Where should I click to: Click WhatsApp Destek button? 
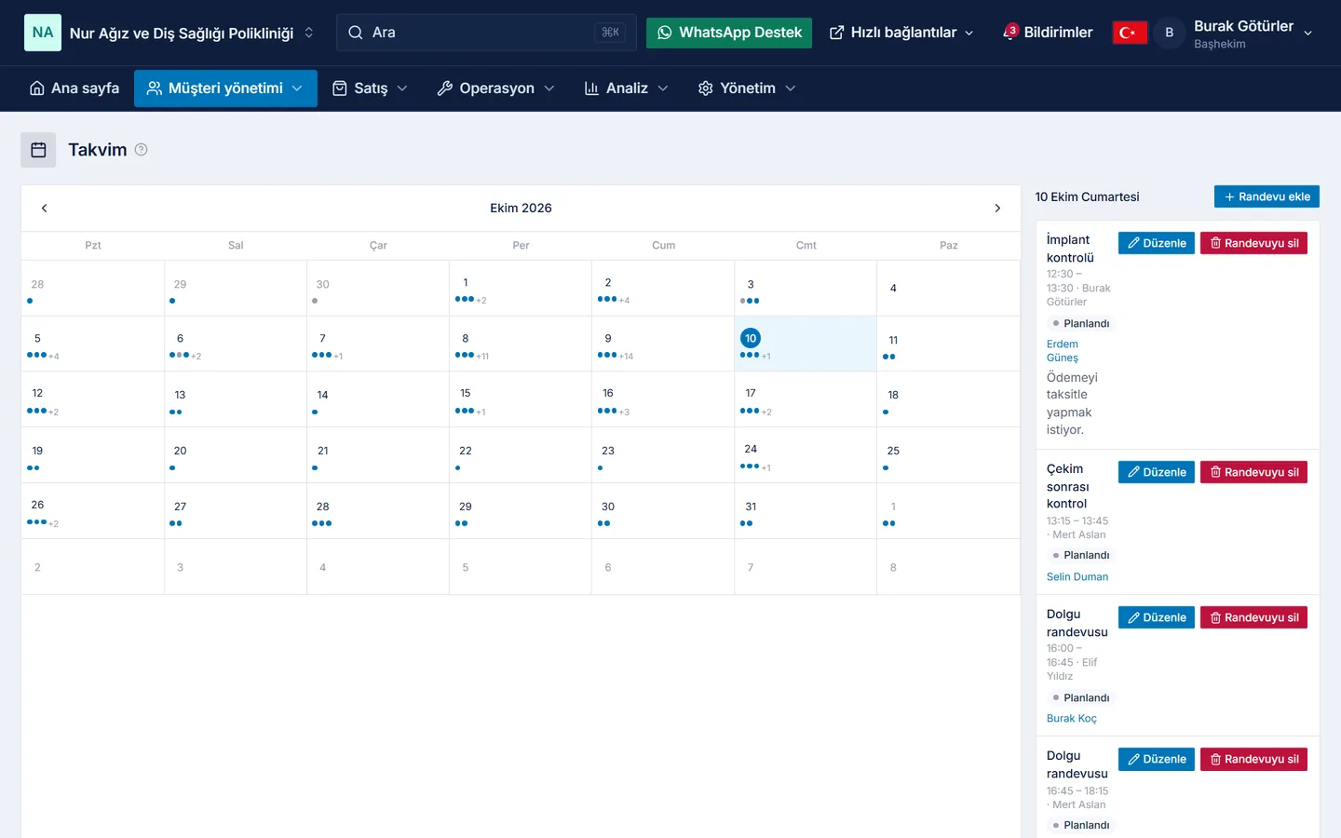pos(729,33)
